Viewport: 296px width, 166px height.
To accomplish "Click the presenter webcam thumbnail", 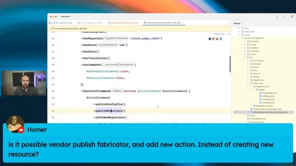I will coord(24,83).
